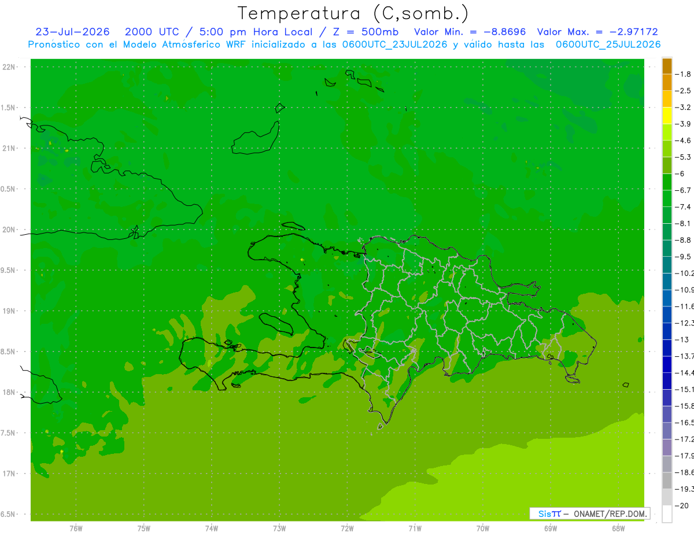
Task: Click the -11.6 legend value
Action: click(686, 306)
